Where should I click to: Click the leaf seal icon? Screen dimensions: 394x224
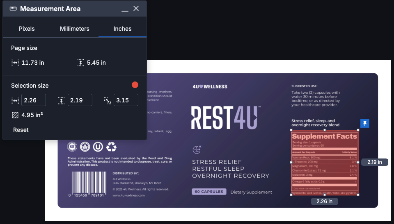point(85,147)
